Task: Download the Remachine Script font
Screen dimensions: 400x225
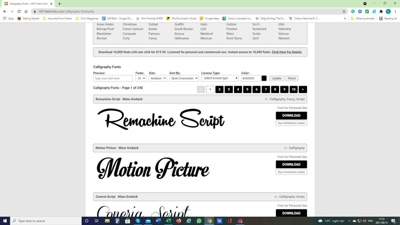Action: (291, 116)
